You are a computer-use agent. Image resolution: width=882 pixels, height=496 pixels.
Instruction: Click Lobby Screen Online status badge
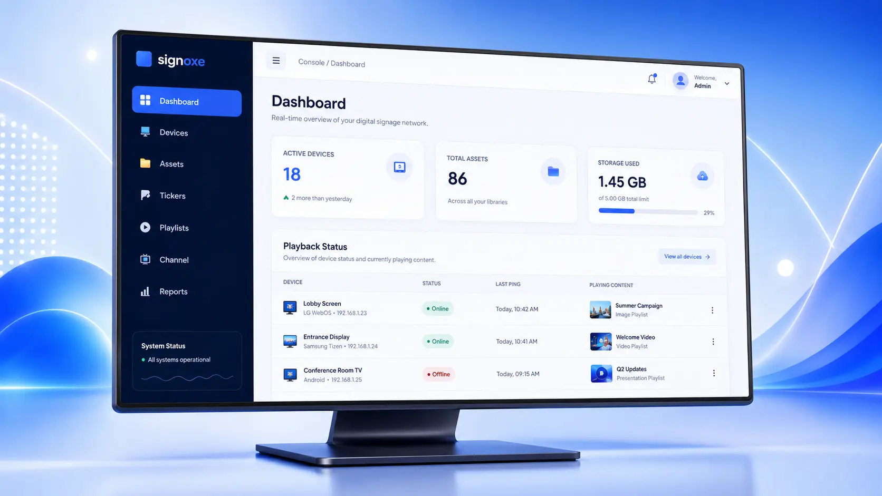438,309
